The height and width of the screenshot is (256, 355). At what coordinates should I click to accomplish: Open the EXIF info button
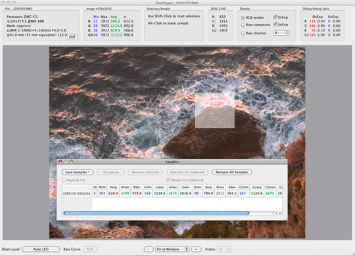tap(72, 37)
